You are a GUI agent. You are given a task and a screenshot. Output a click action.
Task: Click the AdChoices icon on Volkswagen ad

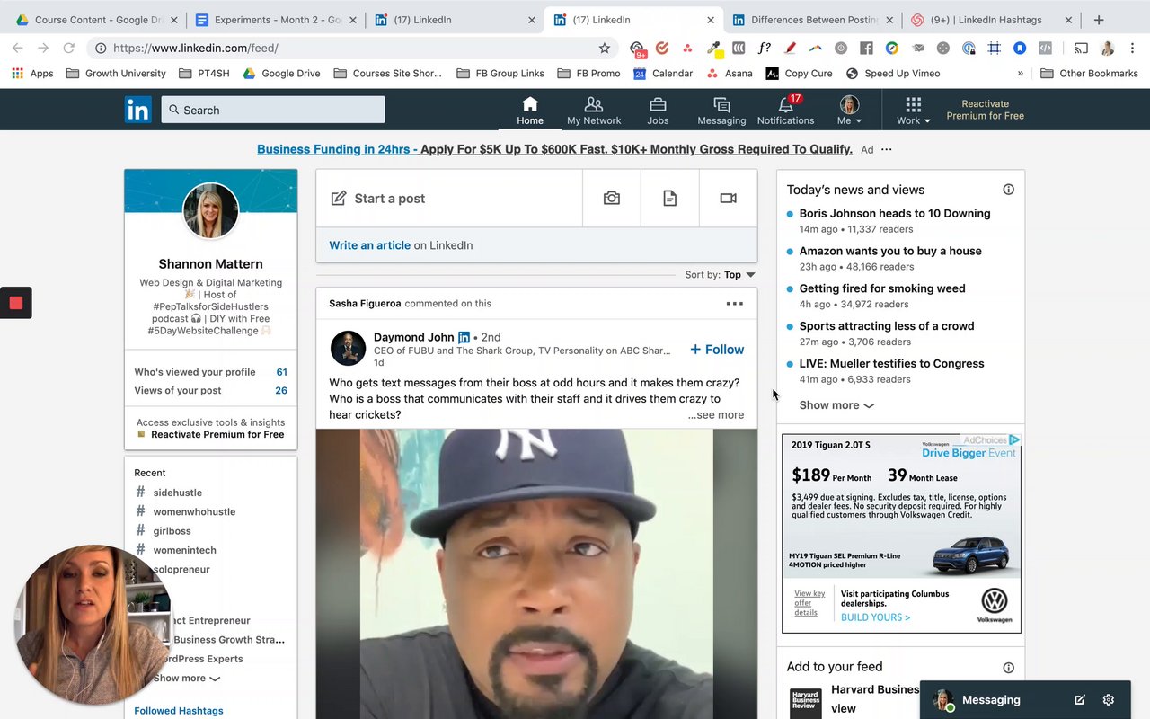click(x=1014, y=440)
